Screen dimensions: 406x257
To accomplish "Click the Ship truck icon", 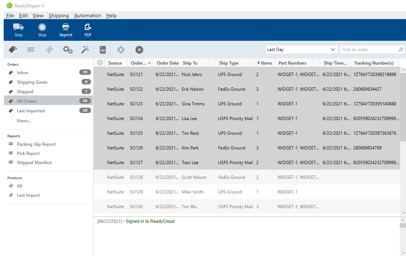I will click(x=18, y=27).
